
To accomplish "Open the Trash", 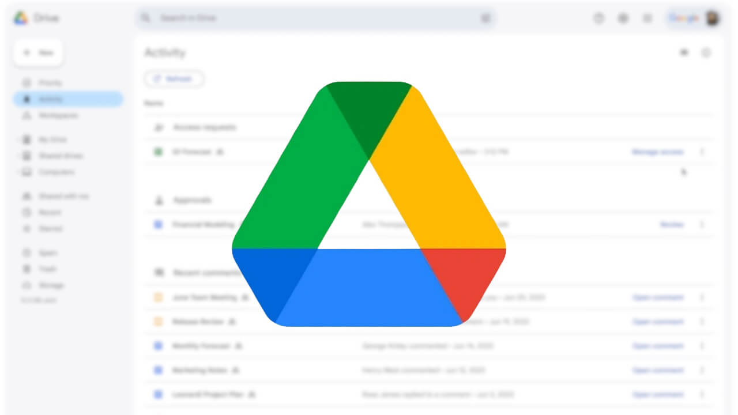I will point(48,269).
